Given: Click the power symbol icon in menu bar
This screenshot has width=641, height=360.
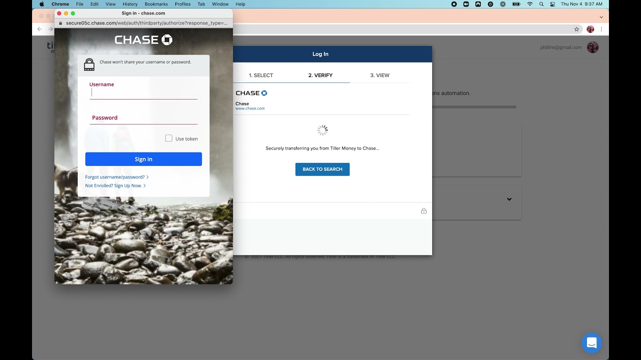Looking at the screenshot, I should pos(490,4).
